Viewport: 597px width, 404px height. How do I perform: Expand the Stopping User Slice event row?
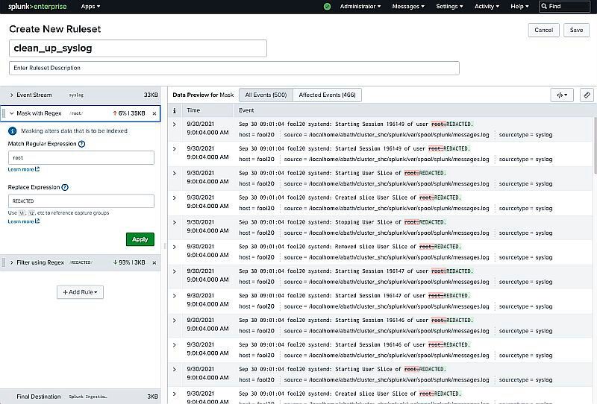(175, 222)
